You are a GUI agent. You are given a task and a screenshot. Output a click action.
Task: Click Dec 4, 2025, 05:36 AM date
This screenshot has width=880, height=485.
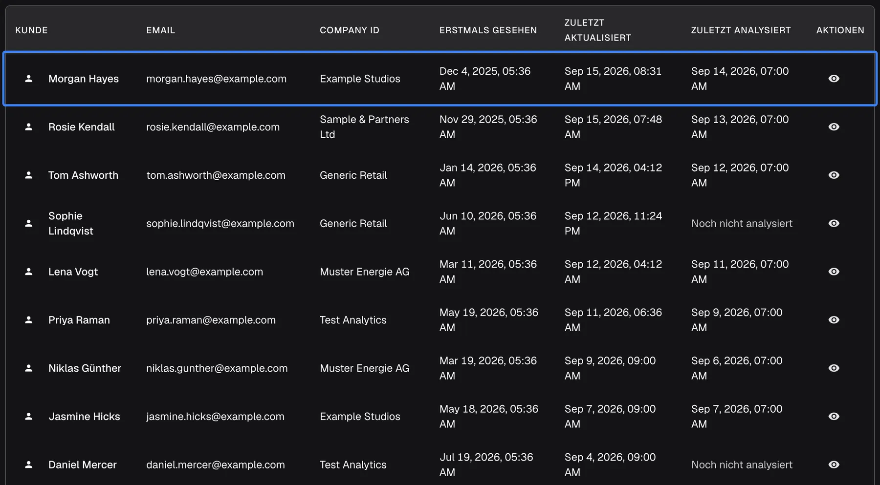[x=485, y=79]
